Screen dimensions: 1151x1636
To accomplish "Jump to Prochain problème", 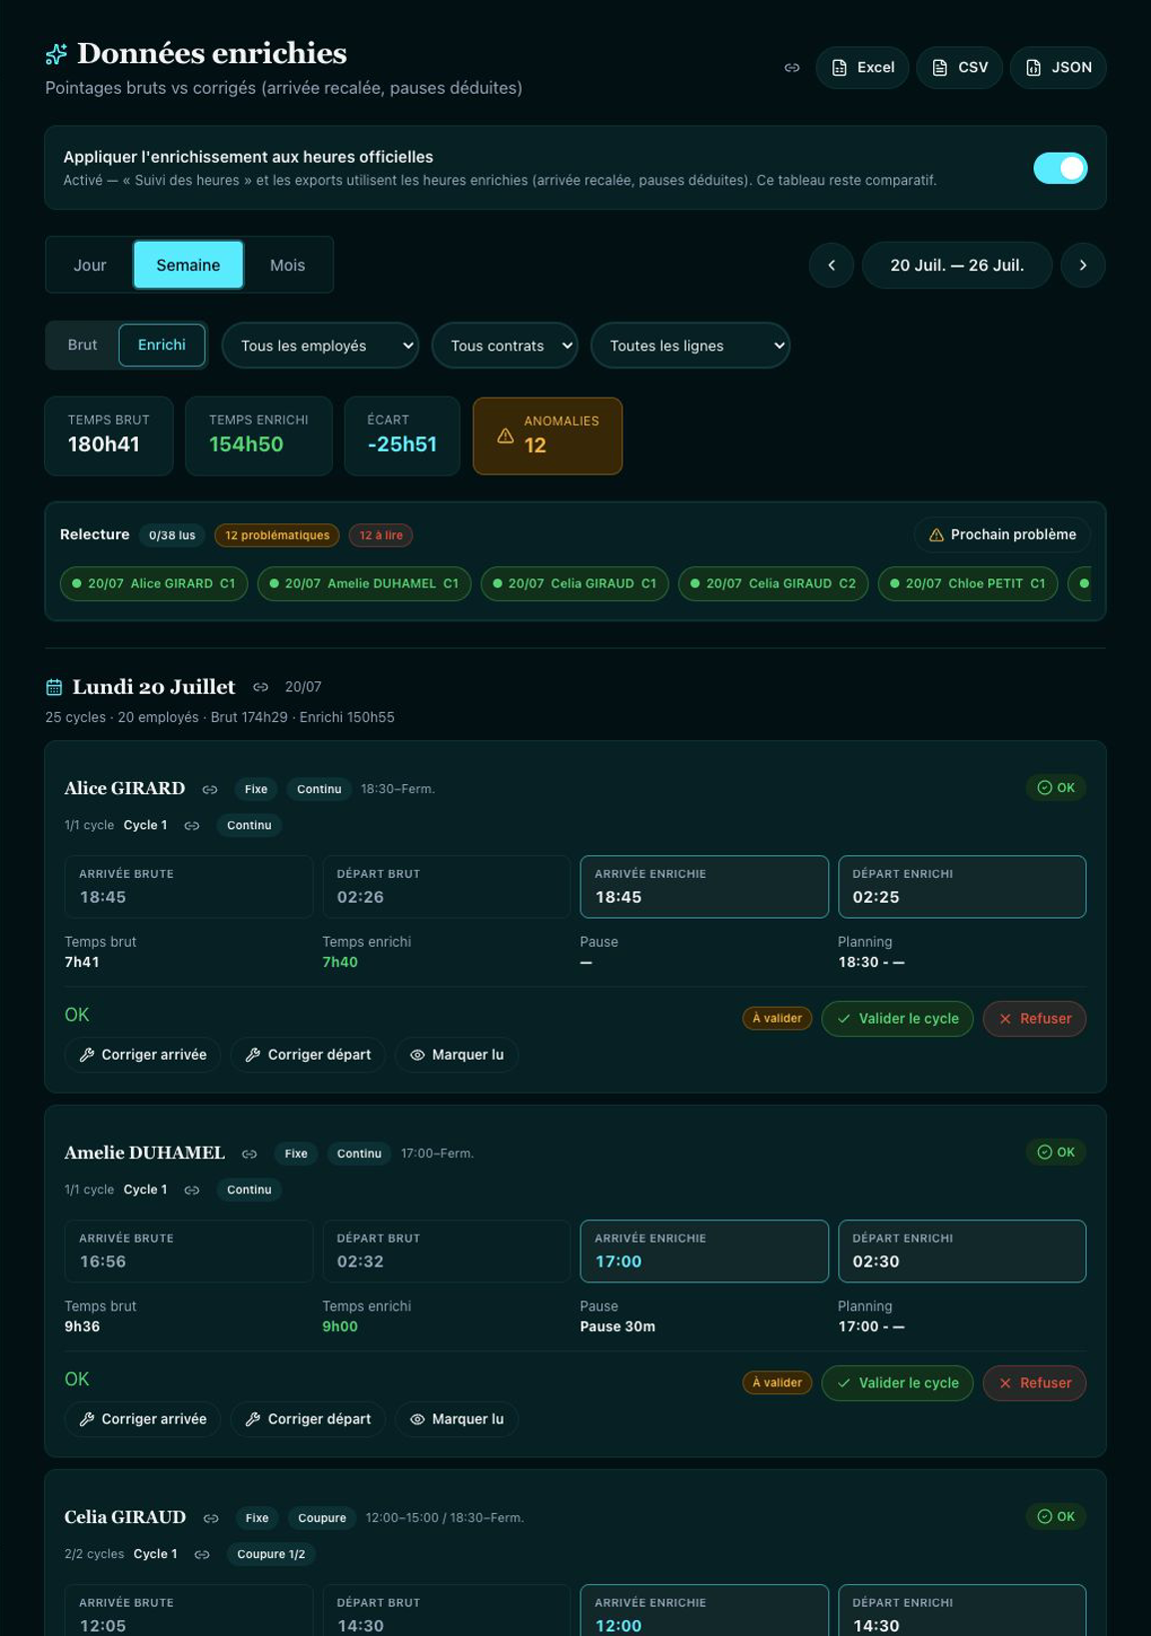I will tap(1002, 534).
